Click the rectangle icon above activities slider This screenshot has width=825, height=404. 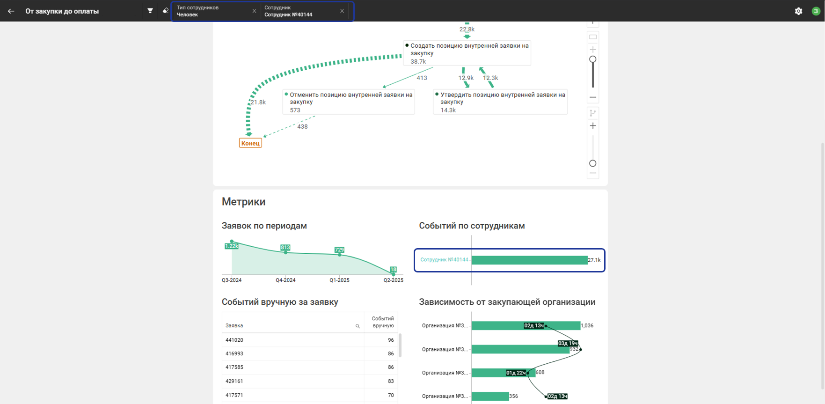tap(593, 37)
